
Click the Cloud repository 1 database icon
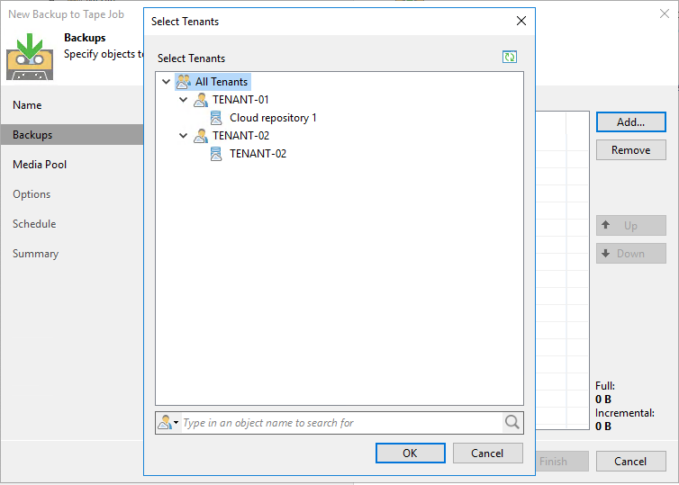(x=215, y=118)
